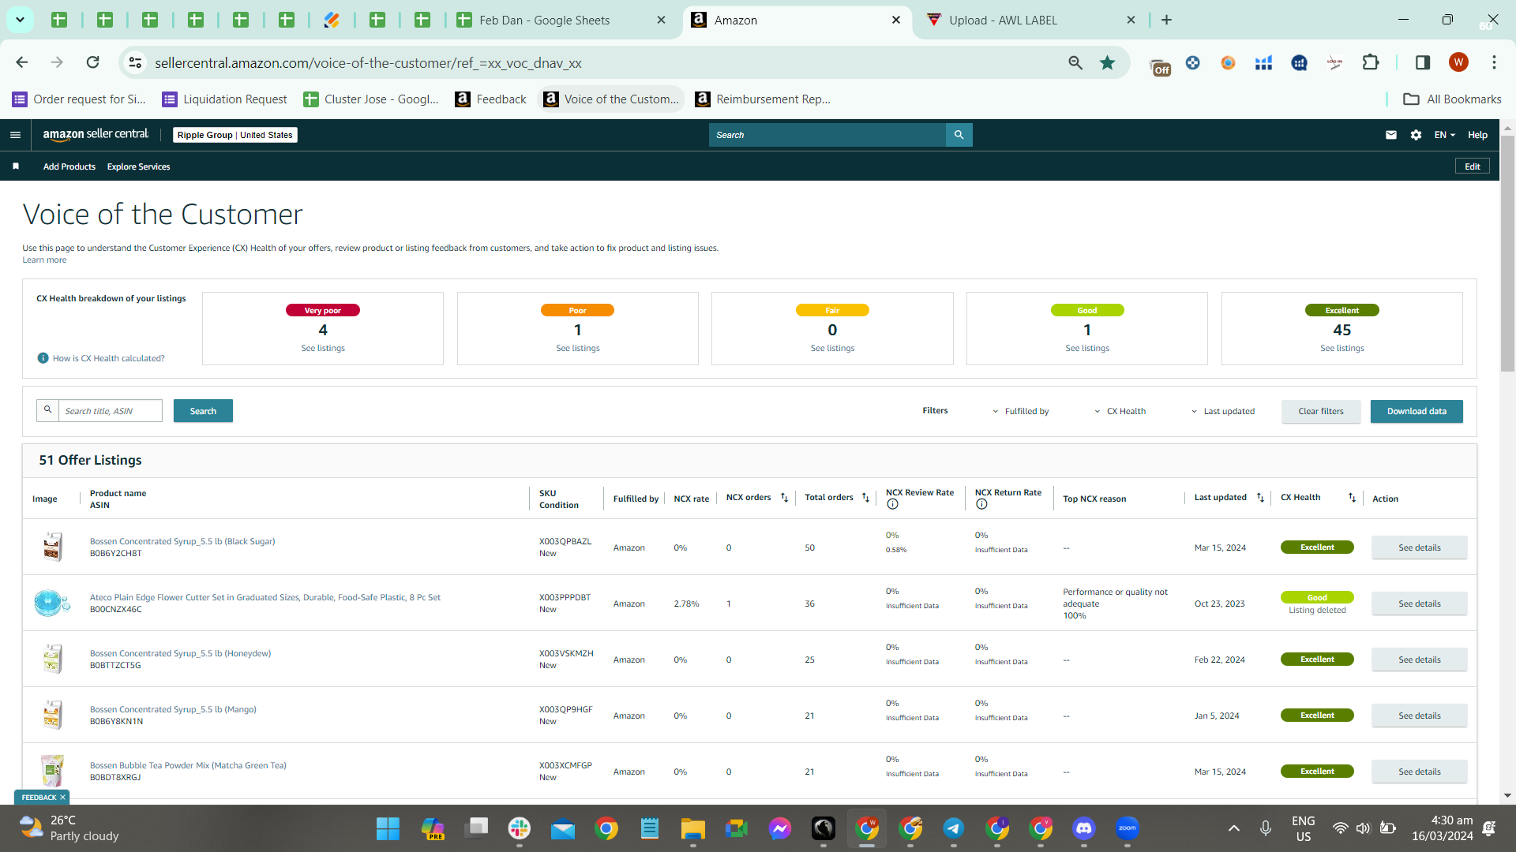
Task: Click the info icon beside How is CX Health calculated
Action: pyautogui.click(x=43, y=358)
